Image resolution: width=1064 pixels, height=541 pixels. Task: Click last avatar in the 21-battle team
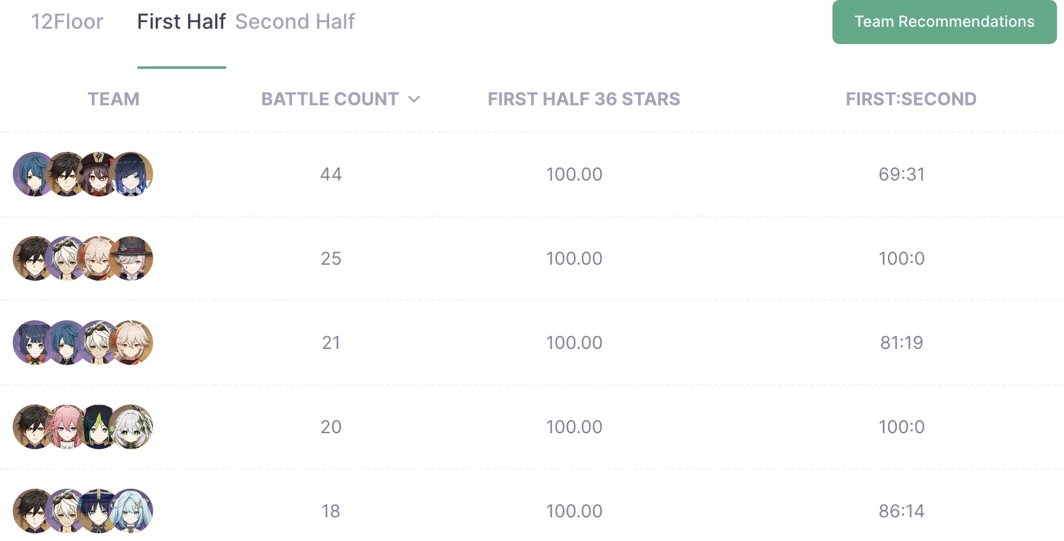point(131,343)
